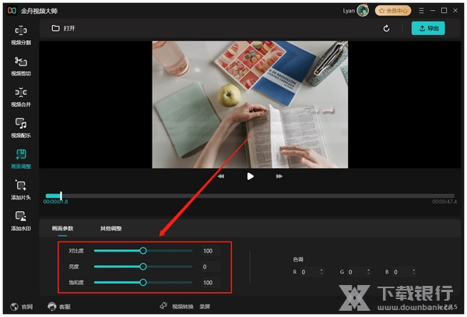467x317 pixels.
Task: Select the 添加水印 add watermark tool
Action: tap(21, 221)
